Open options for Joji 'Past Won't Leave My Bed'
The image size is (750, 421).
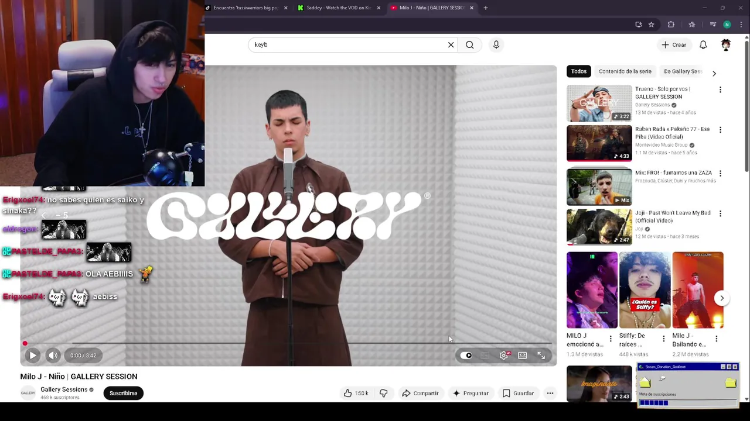tap(720, 213)
